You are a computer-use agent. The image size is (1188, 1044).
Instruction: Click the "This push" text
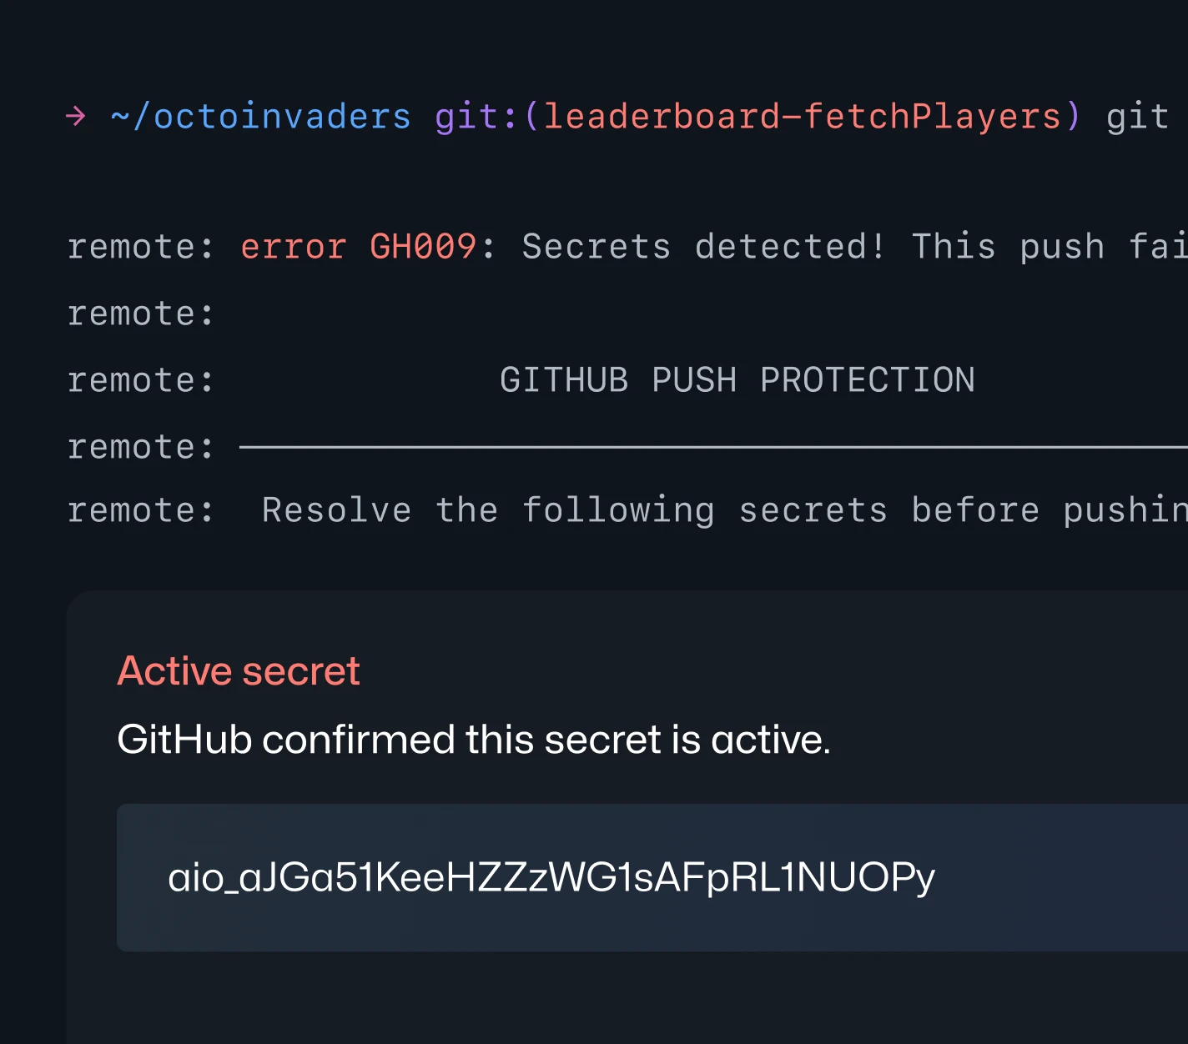(x=1008, y=247)
